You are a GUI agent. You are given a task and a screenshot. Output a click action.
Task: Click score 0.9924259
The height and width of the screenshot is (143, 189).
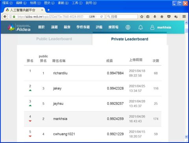point(115,119)
